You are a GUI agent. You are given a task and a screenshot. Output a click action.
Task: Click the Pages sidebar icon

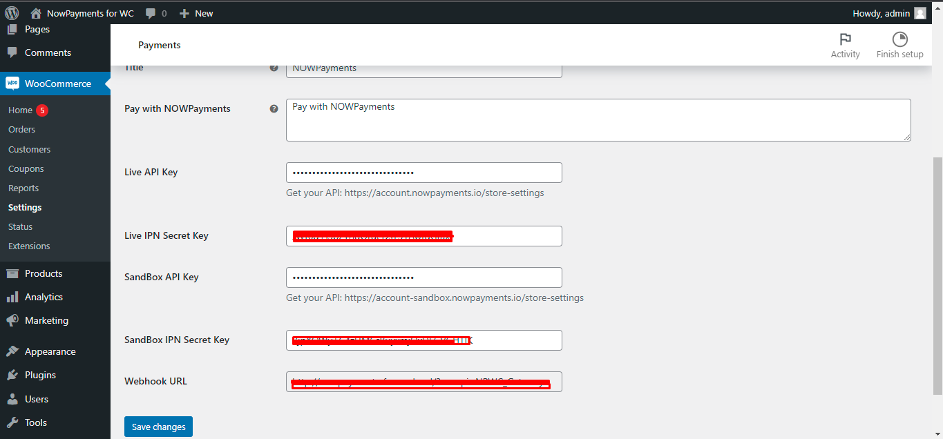click(12, 29)
